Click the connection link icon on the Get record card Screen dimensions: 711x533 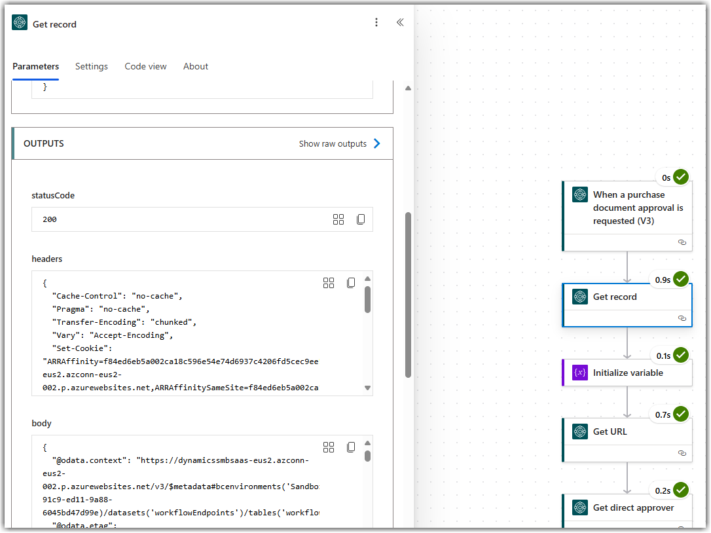point(682,318)
